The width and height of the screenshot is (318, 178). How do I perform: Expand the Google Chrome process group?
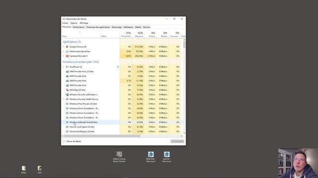coord(63,47)
